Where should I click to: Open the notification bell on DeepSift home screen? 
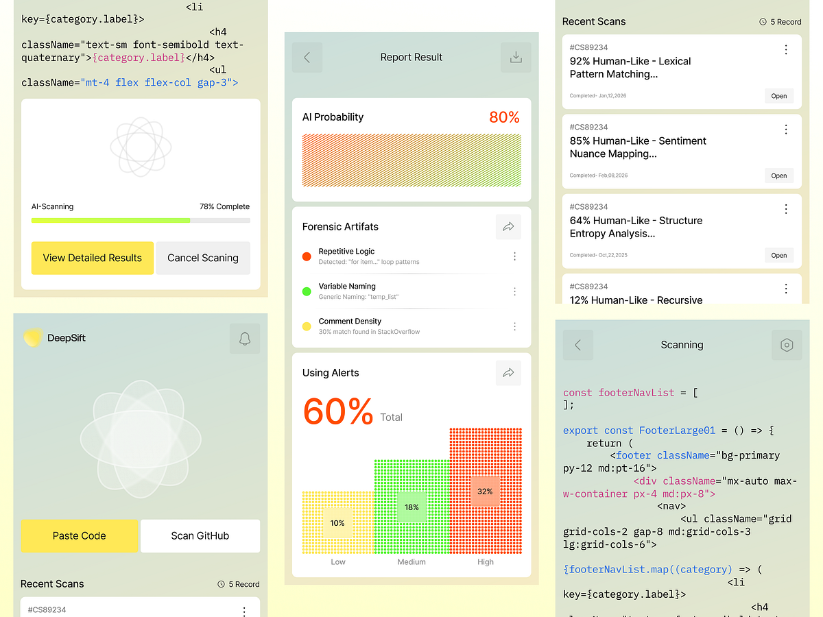pyautogui.click(x=244, y=338)
